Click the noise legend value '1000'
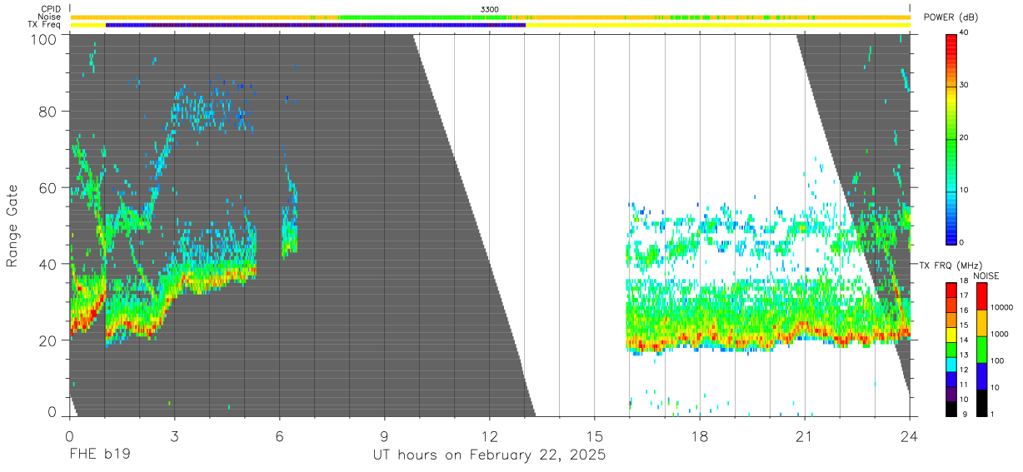The image size is (1023, 472). [1001, 334]
